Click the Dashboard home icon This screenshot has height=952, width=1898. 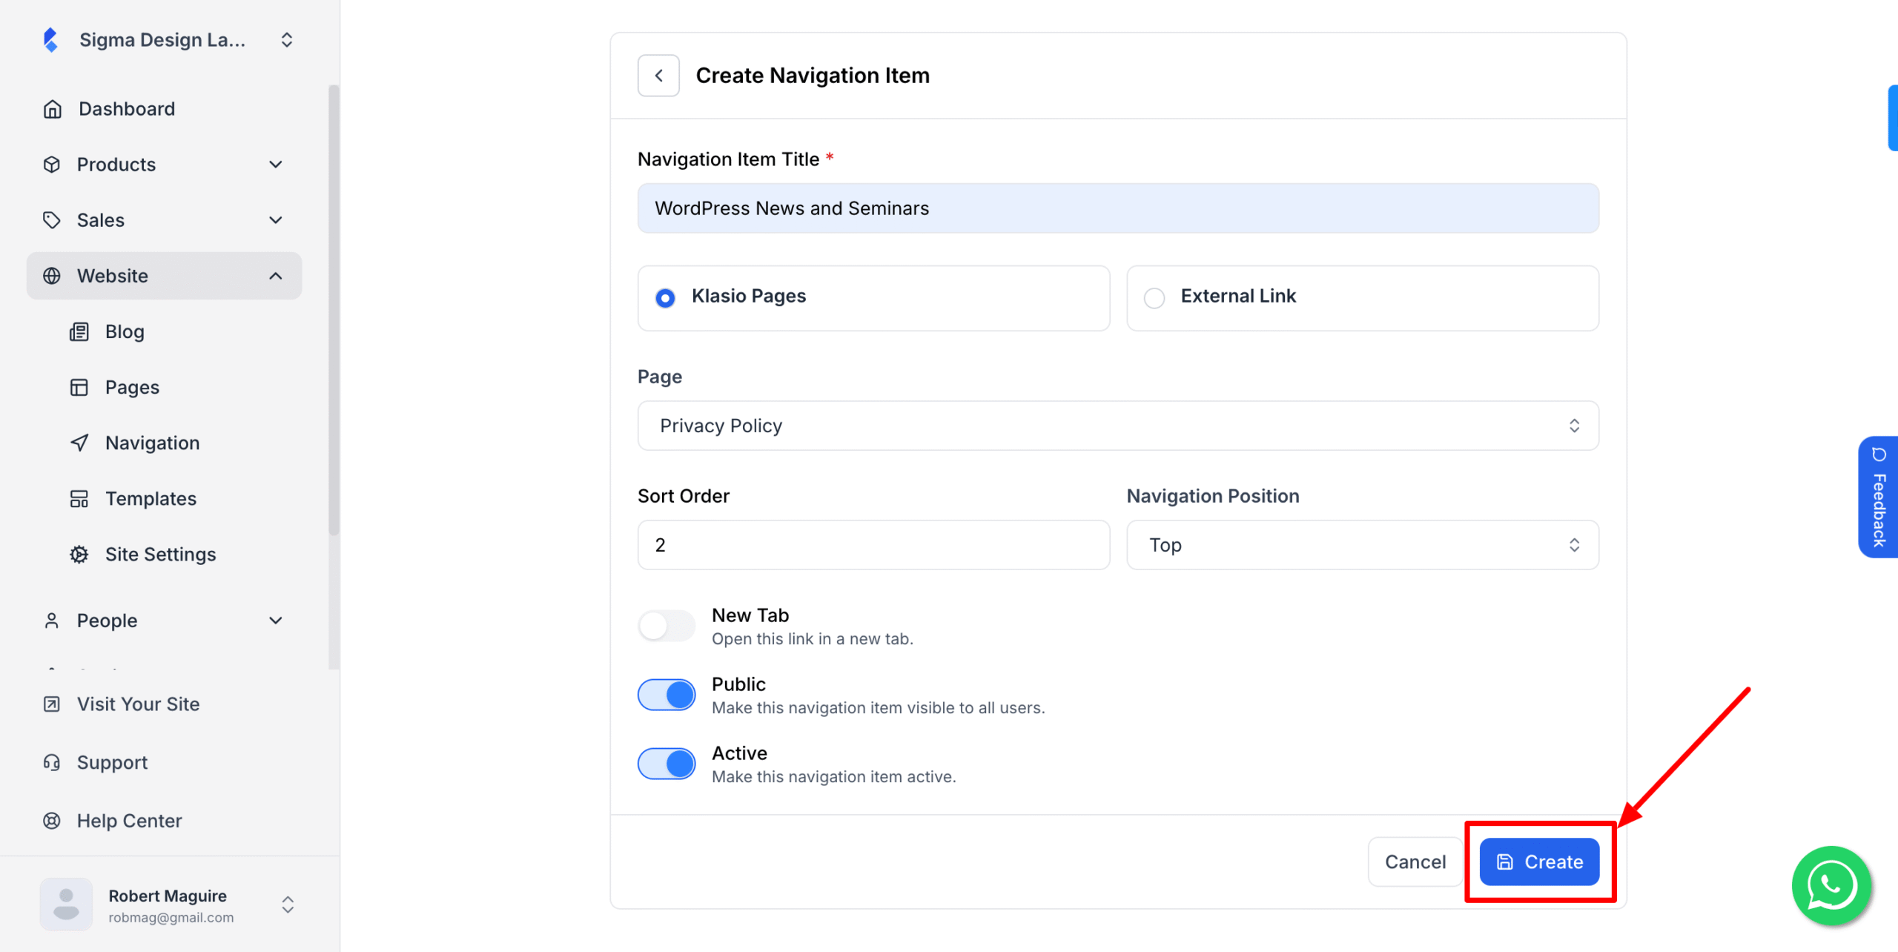[x=52, y=109]
